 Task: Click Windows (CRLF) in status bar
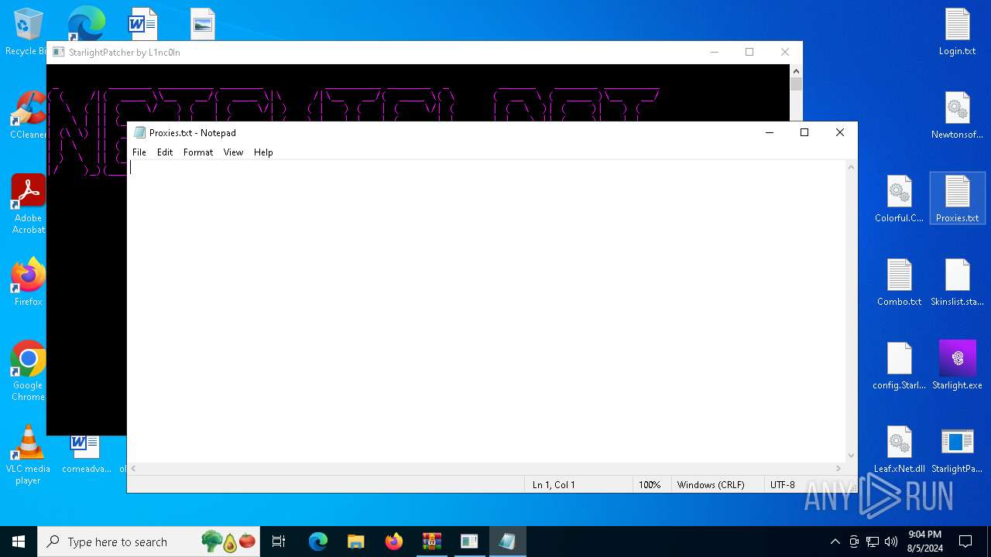(x=711, y=485)
